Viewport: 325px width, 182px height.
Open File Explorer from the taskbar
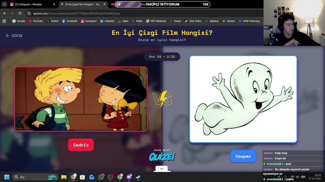(x=64, y=177)
